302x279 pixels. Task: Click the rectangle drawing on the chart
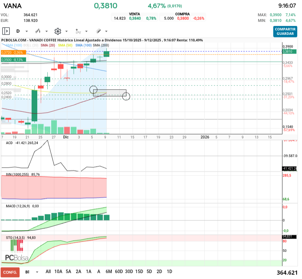tap(110, 93)
